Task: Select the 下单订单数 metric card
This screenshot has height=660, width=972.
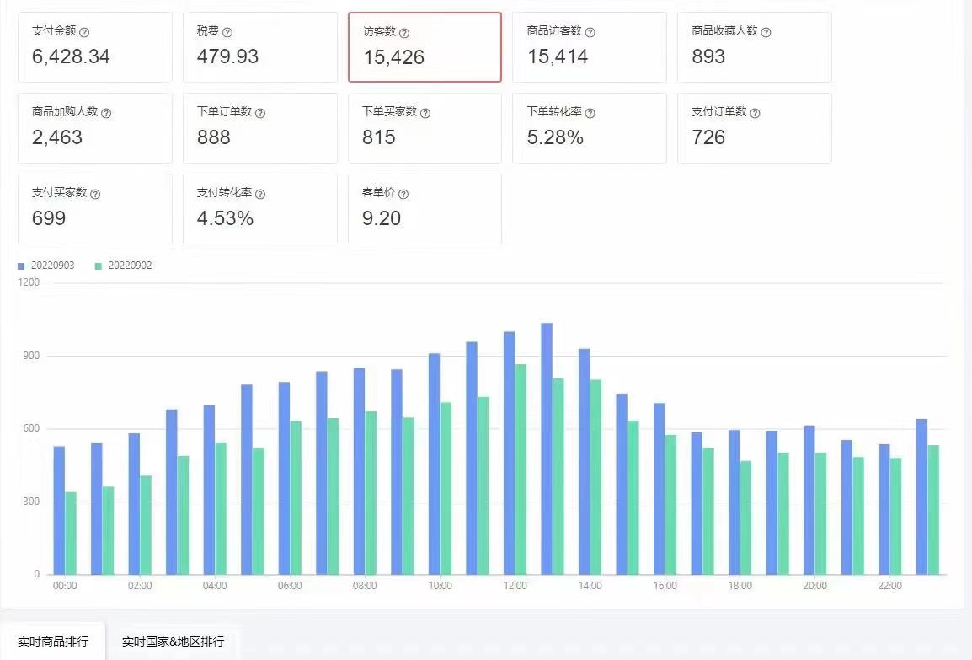Action: (260, 128)
